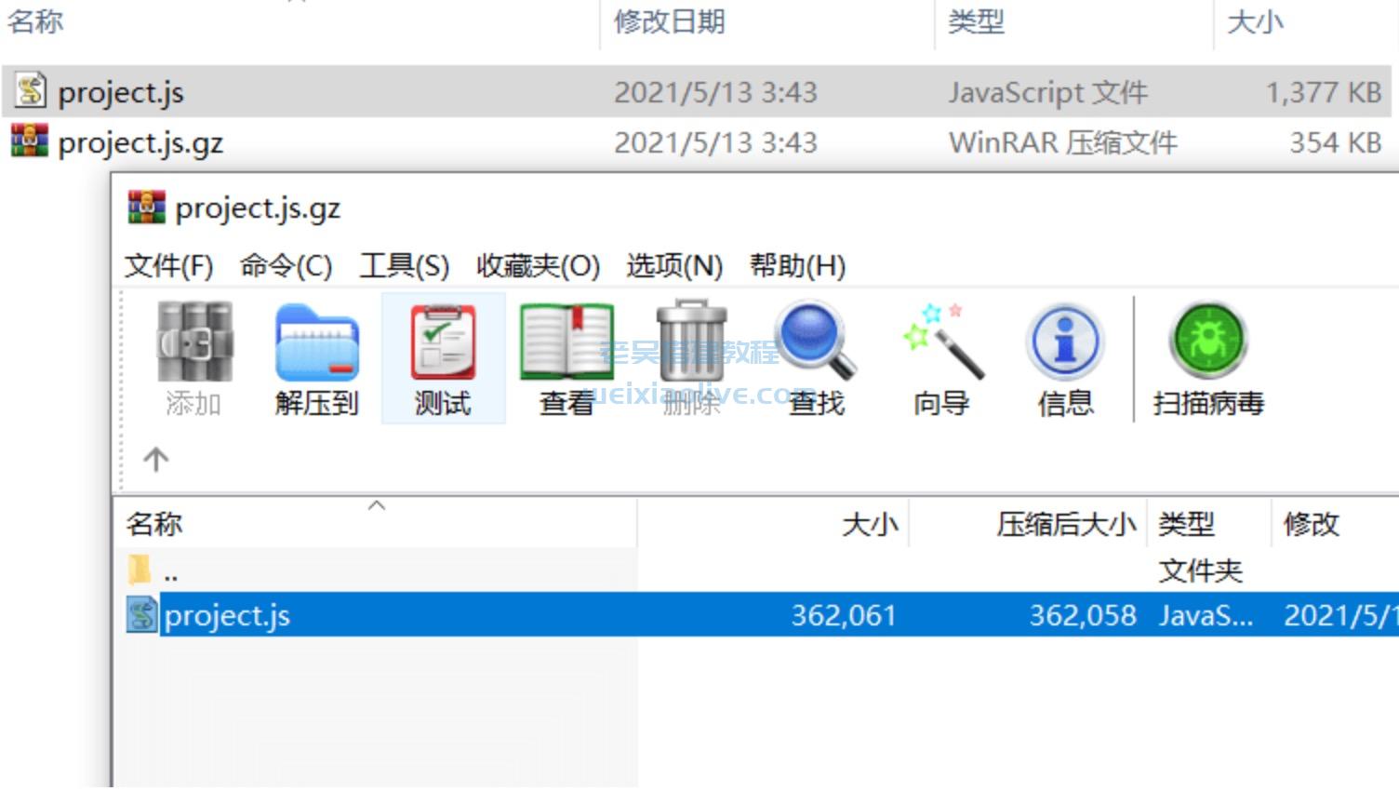This screenshot has width=1399, height=791.
Task: Click the 删除 (Delete) trash icon
Action: pos(689,354)
